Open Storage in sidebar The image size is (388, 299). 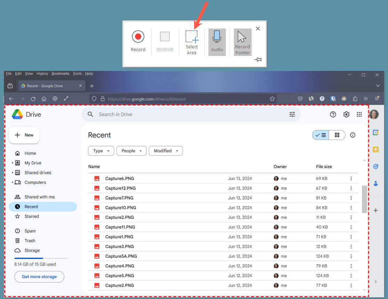pos(32,250)
